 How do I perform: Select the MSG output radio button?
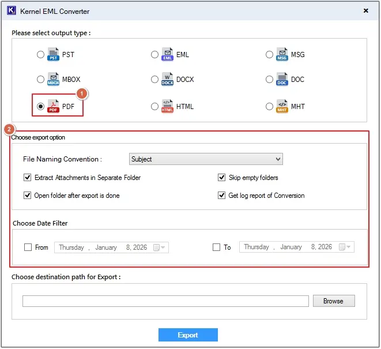coord(269,54)
